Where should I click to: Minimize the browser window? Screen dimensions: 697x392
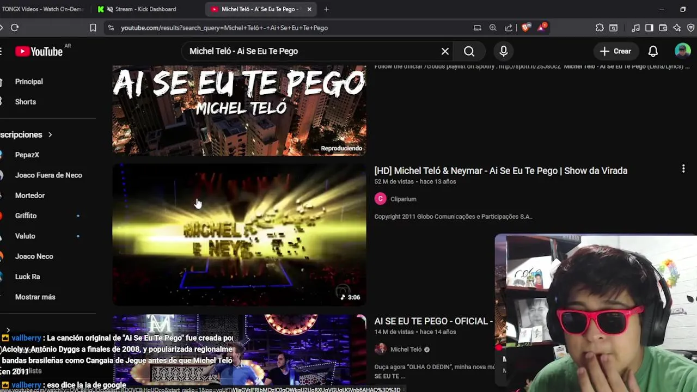(662, 9)
